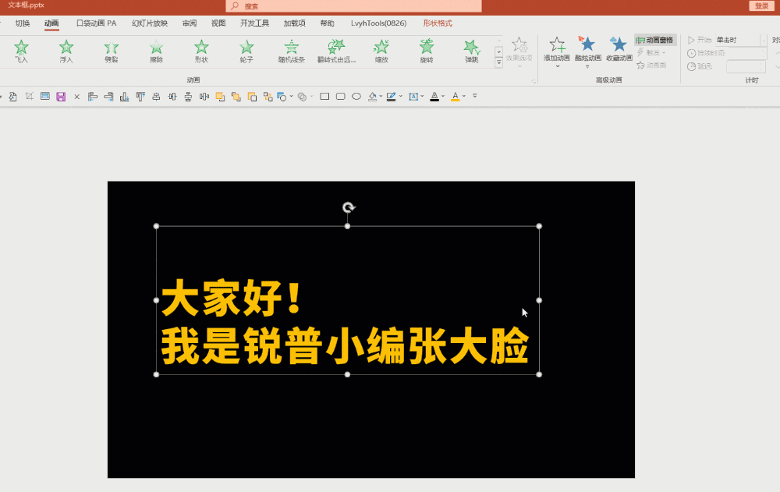This screenshot has height=492, width=780.
Task: Open the 动画 tab
Action: click(51, 23)
